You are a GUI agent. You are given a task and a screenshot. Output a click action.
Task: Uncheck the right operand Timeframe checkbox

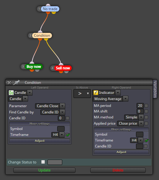[146, 140]
